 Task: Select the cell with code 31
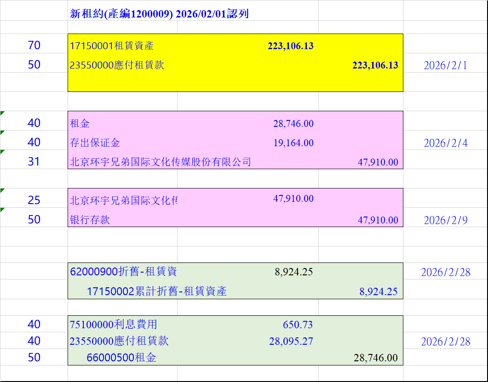(x=34, y=162)
